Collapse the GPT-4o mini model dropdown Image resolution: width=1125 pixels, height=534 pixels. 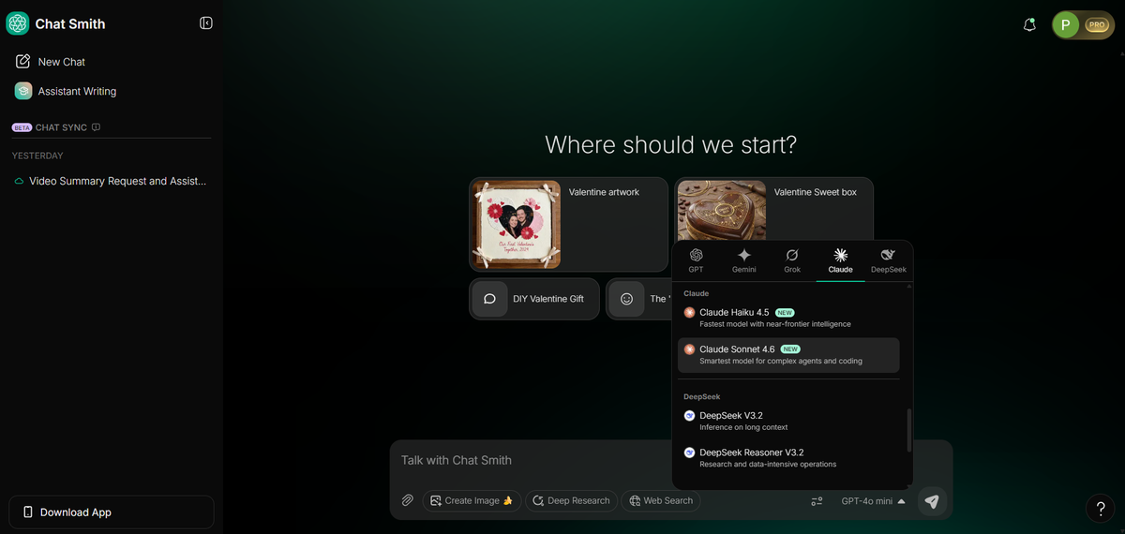coord(874,501)
